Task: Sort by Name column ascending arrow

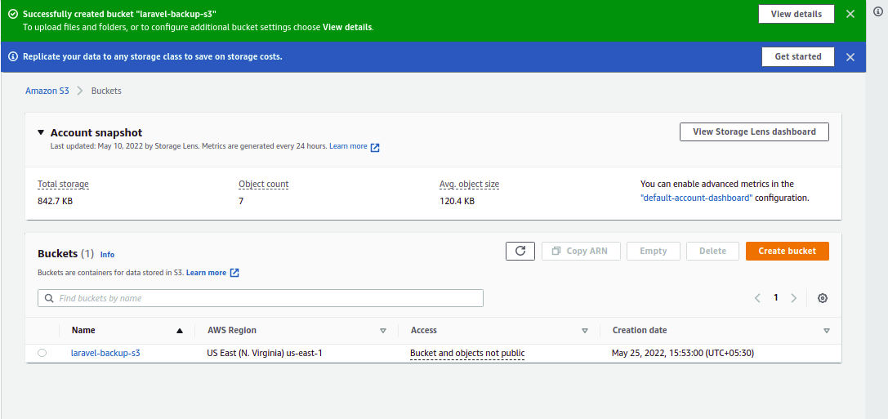Action: click(180, 331)
